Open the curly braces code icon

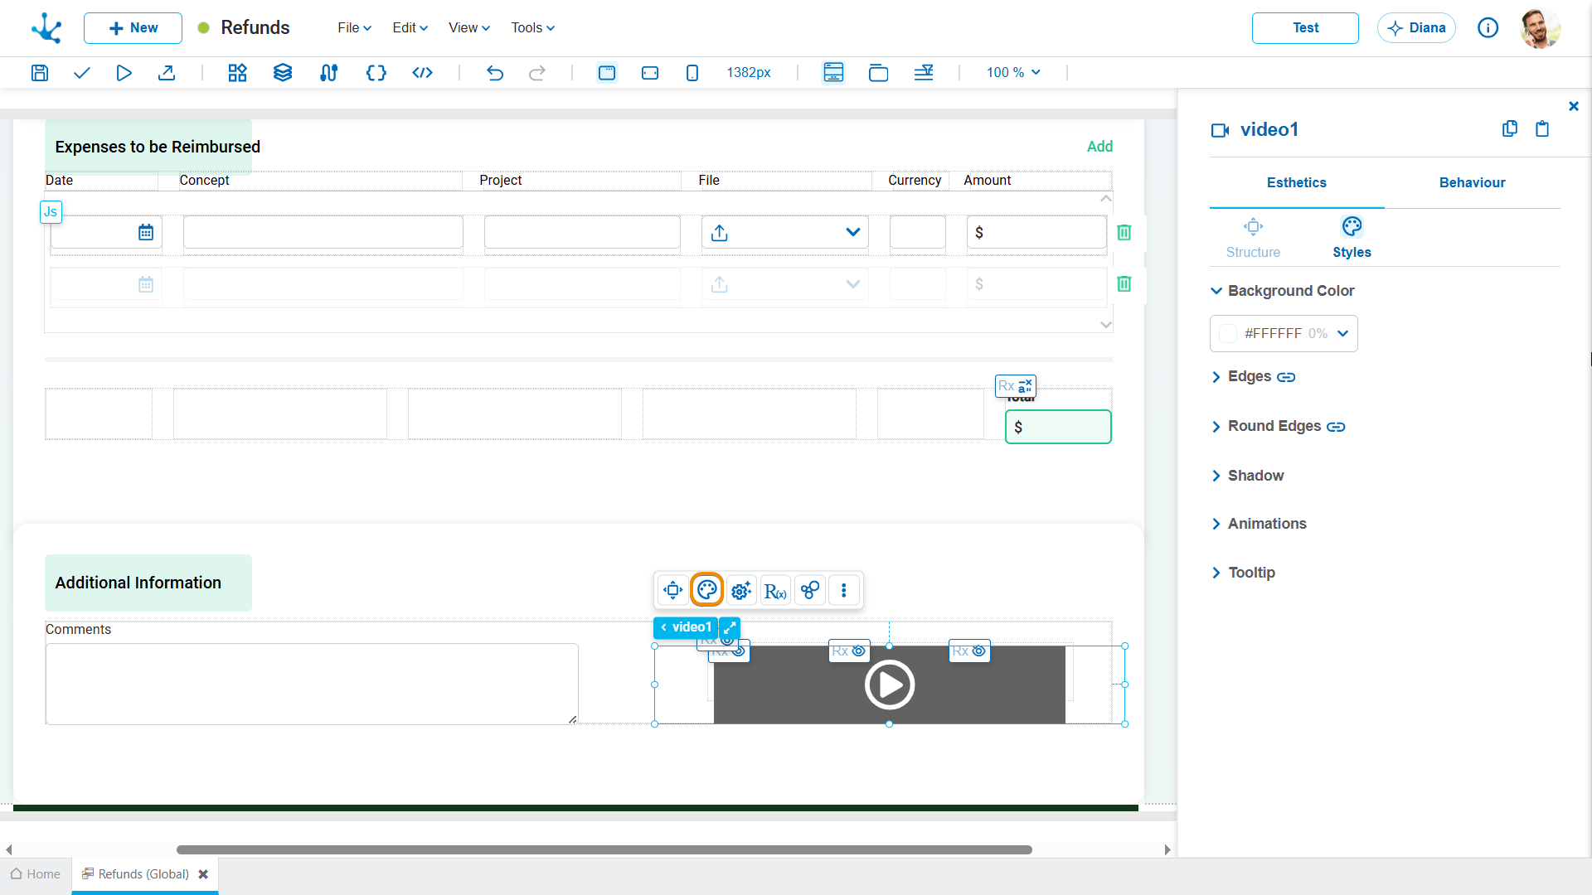(x=376, y=73)
